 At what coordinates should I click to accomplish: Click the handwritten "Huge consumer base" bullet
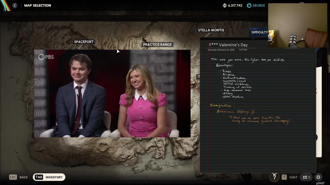(x=237, y=90)
